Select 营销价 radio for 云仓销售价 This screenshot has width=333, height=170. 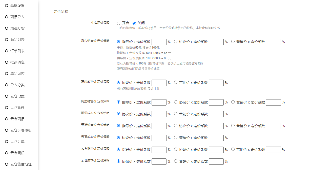click(233, 149)
